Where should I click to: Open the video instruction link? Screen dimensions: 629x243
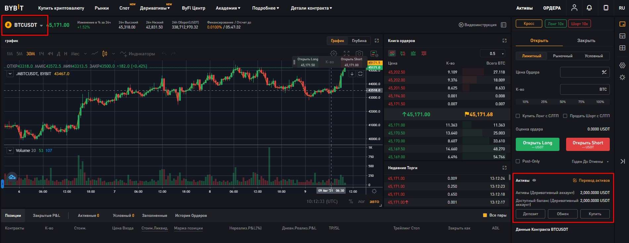[477, 25]
